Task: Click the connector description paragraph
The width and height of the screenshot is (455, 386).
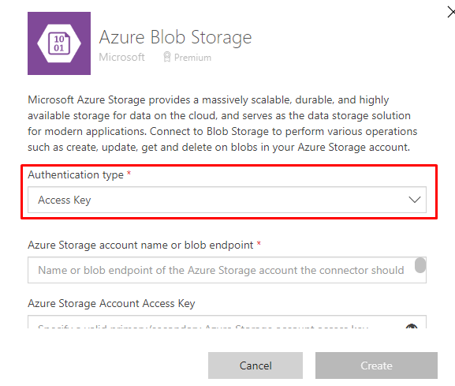Action: [222, 123]
